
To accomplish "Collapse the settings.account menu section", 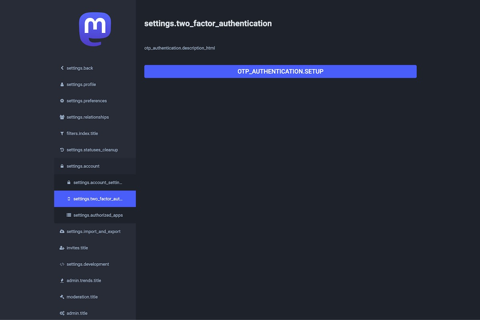I will click(x=83, y=166).
